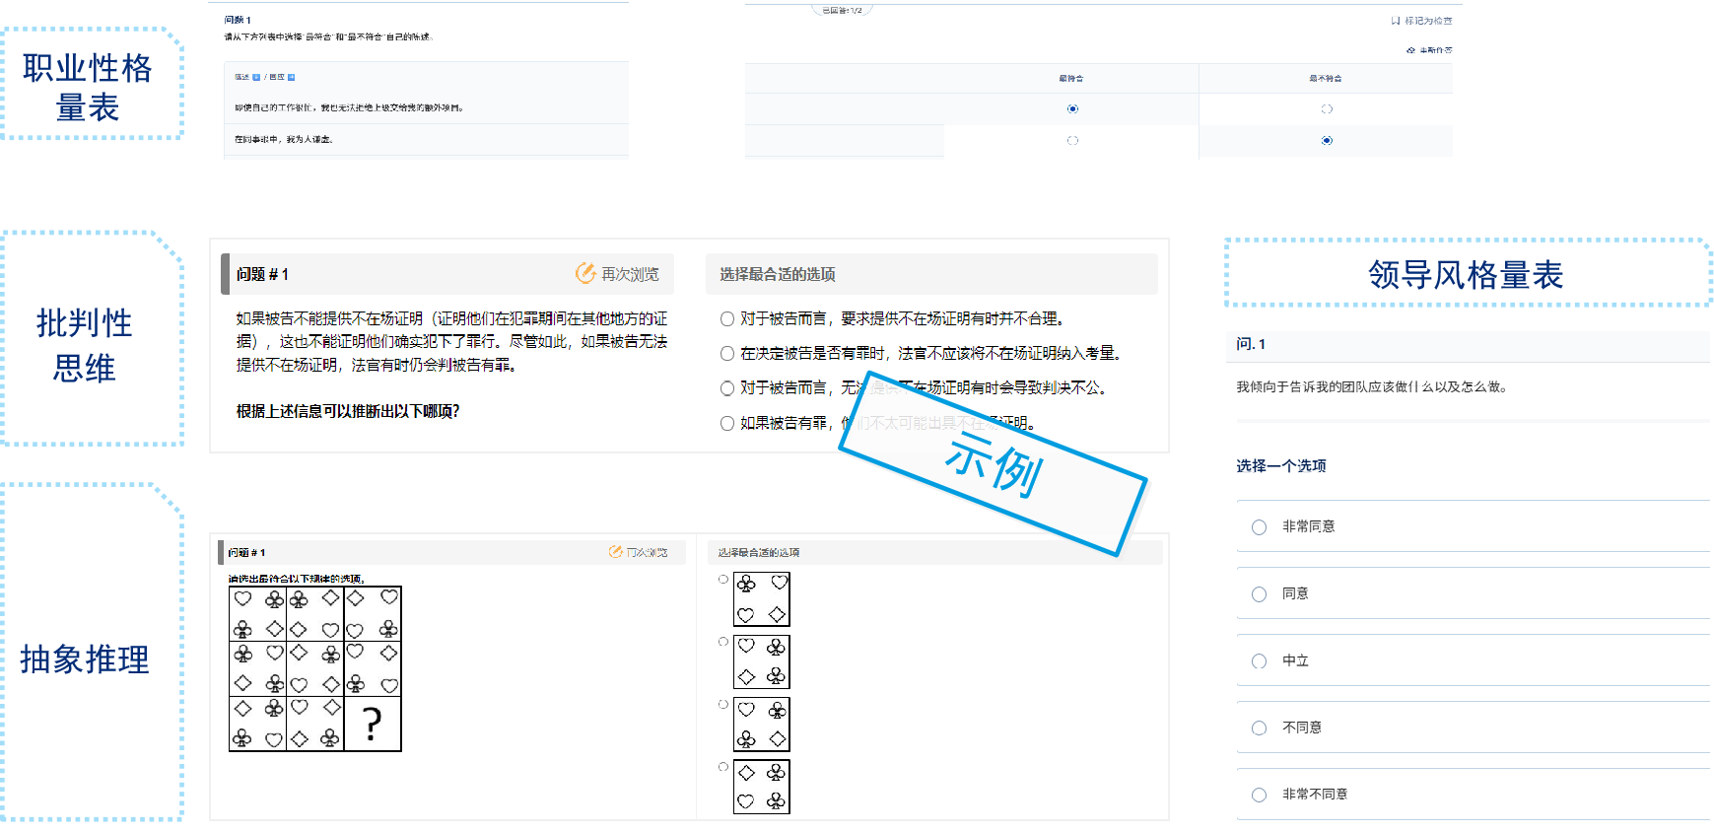Click the 标记为检查 link

[1427, 21]
